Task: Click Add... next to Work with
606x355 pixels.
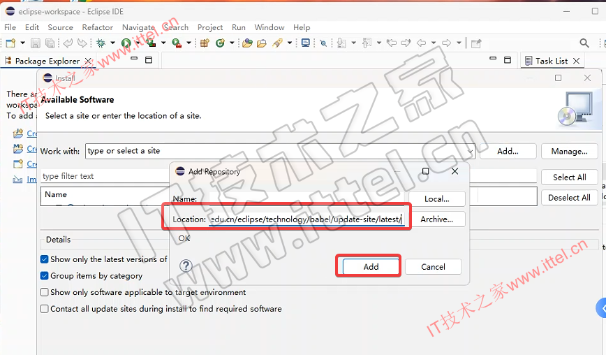Action: (x=508, y=151)
